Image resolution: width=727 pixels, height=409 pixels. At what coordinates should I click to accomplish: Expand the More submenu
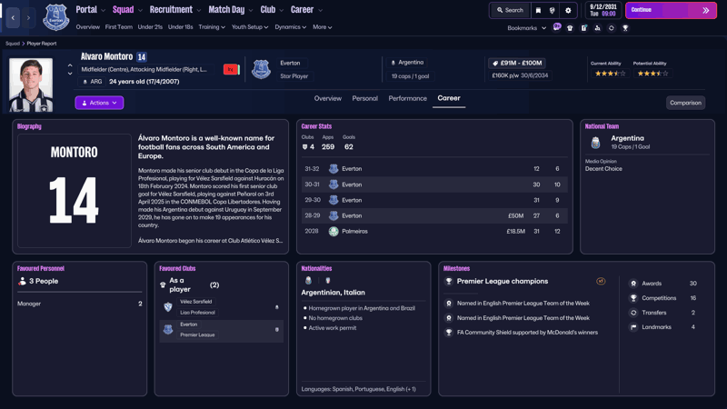pos(323,27)
